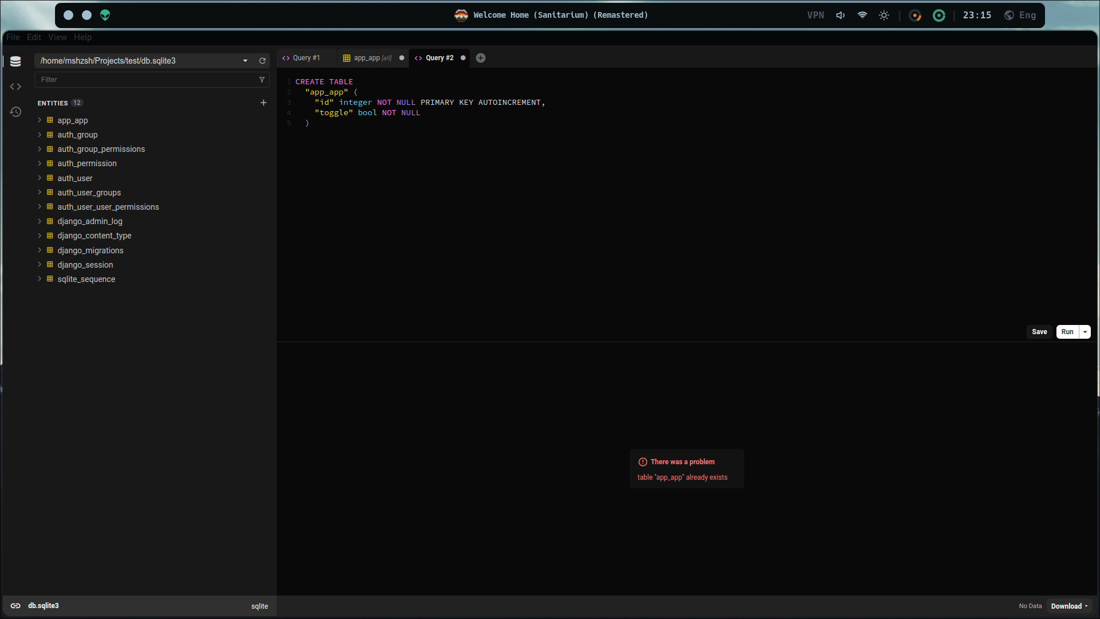The height and width of the screenshot is (619, 1100).
Task: Click into the Filter input field
Action: pyautogui.click(x=143, y=80)
